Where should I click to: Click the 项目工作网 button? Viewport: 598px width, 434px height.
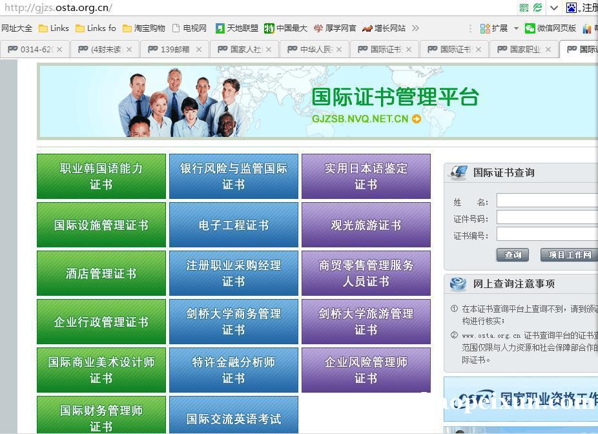pyautogui.click(x=569, y=255)
